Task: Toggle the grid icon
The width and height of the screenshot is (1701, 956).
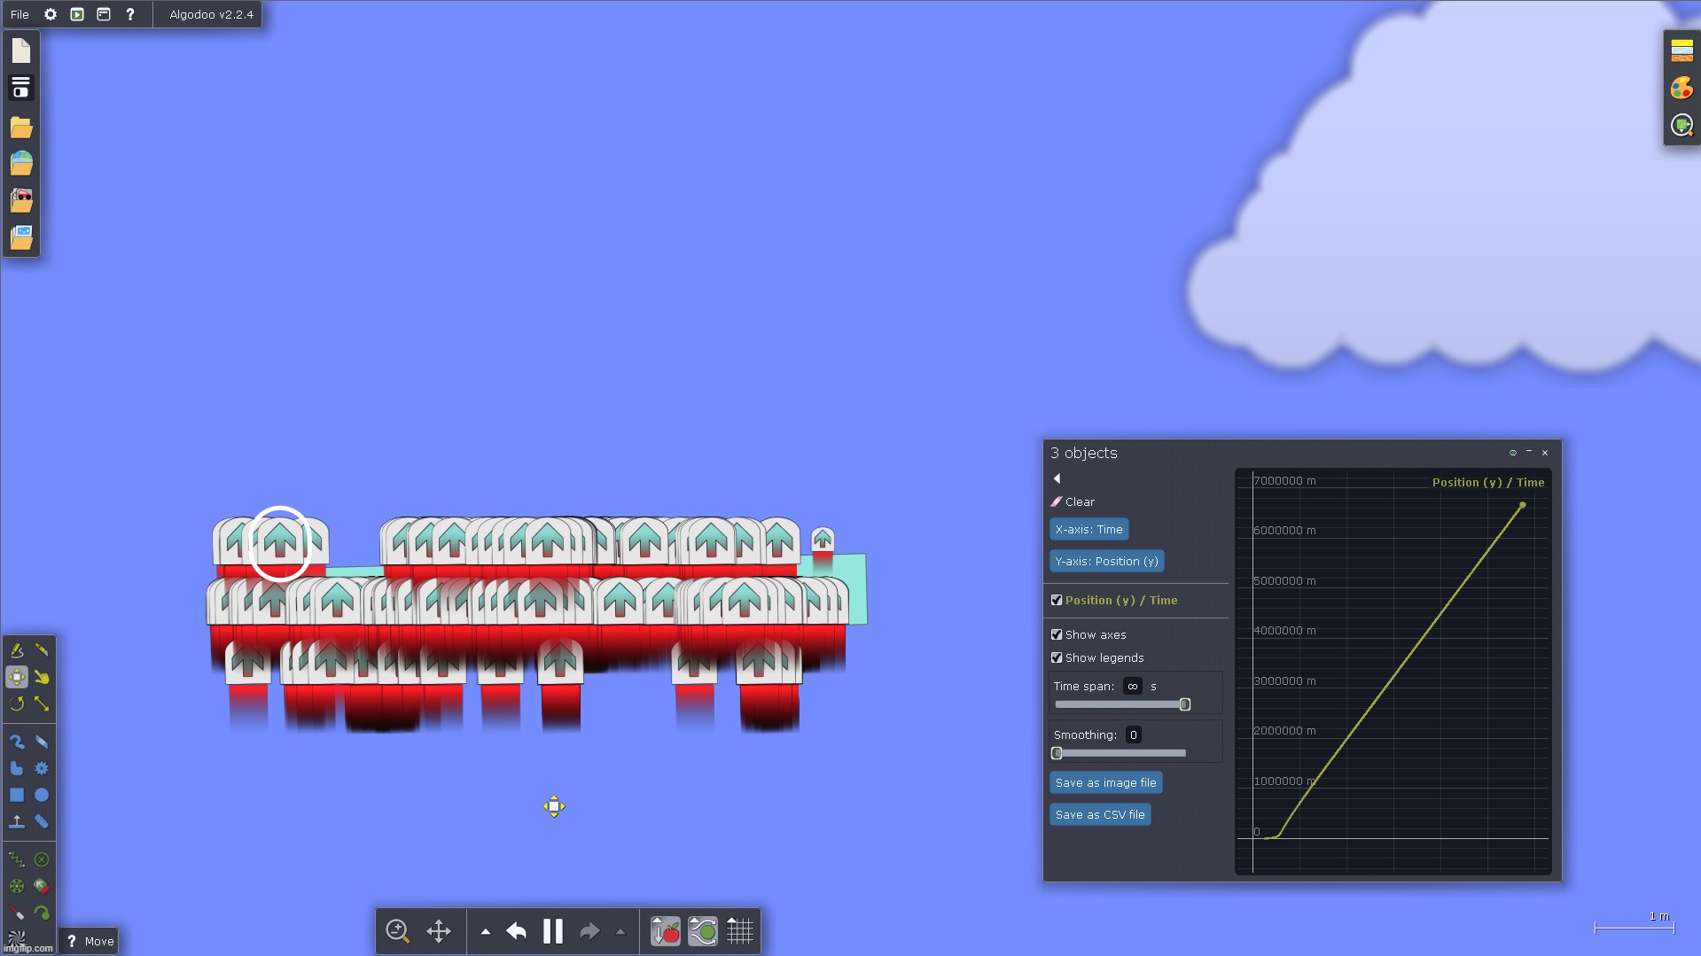Action: (739, 931)
